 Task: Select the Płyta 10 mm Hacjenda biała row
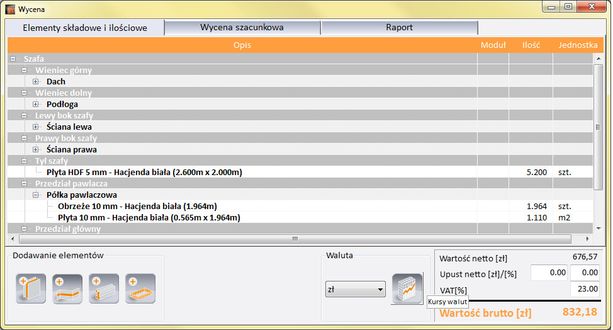click(301, 217)
